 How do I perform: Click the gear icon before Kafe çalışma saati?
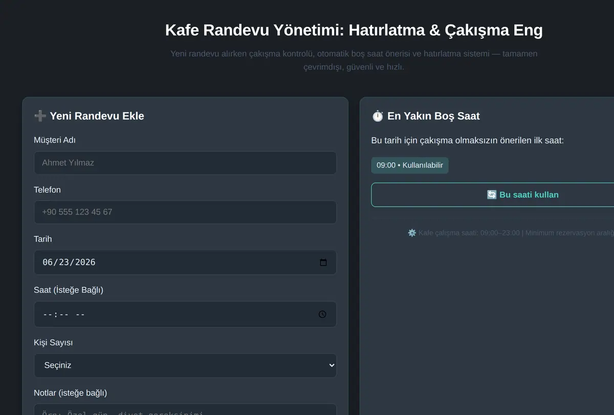pos(412,233)
